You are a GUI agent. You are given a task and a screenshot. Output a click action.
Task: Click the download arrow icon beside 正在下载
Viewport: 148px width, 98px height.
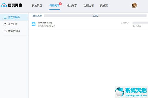[x=5, y=17]
